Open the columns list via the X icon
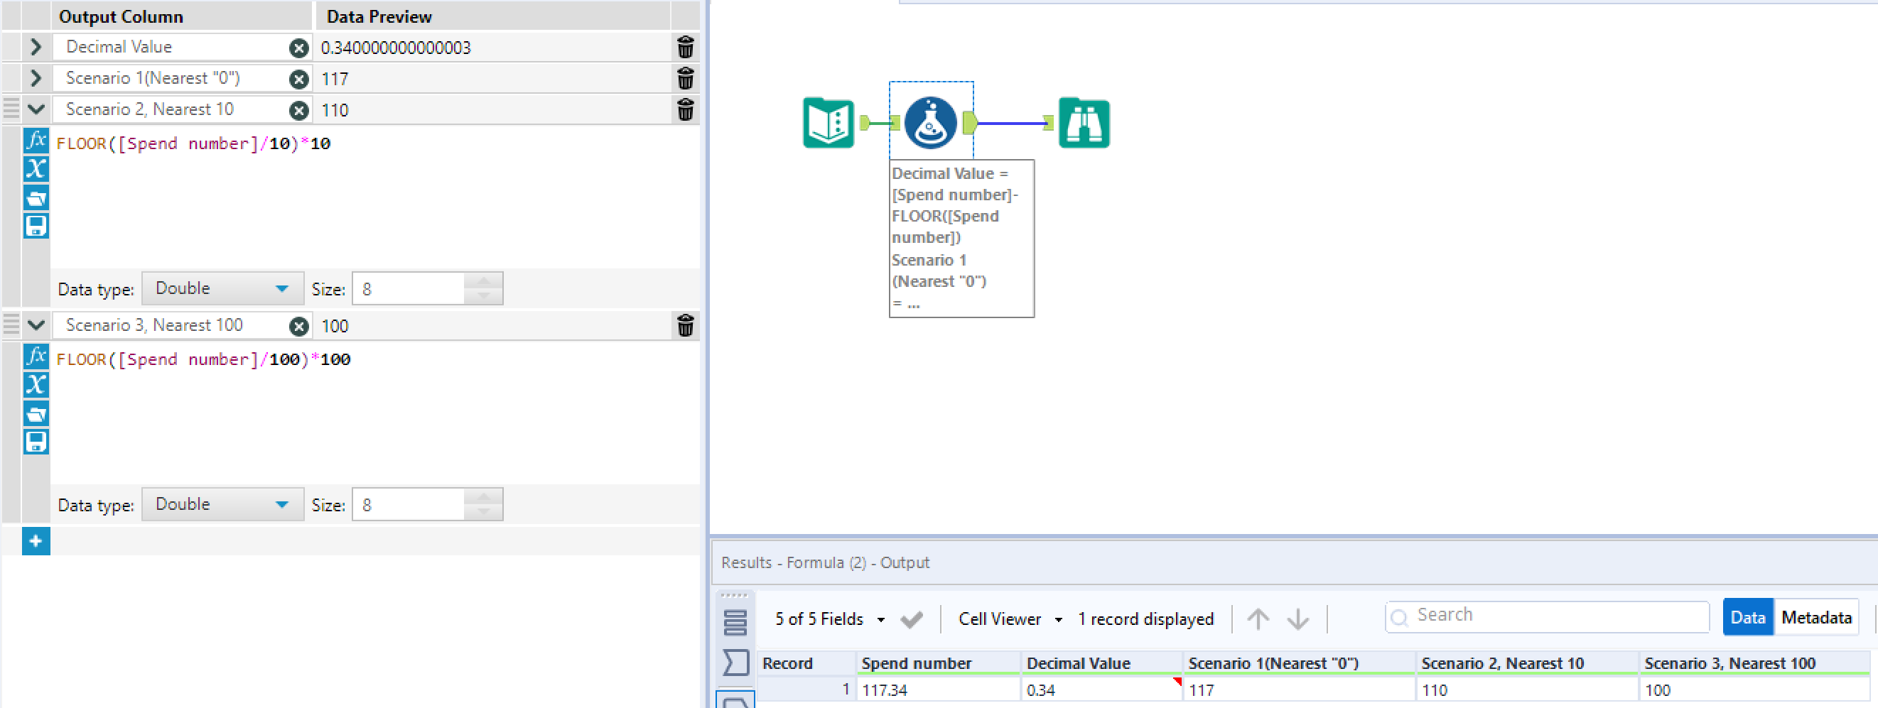The height and width of the screenshot is (708, 1878). (36, 169)
